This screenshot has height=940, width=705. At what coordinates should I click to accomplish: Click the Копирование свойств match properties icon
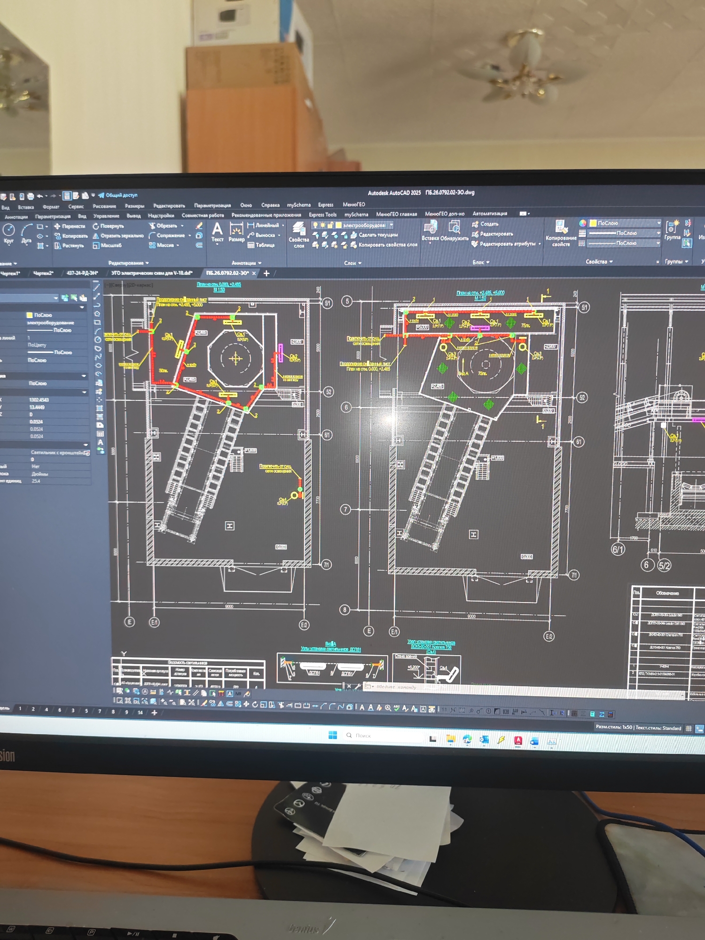point(560,233)
